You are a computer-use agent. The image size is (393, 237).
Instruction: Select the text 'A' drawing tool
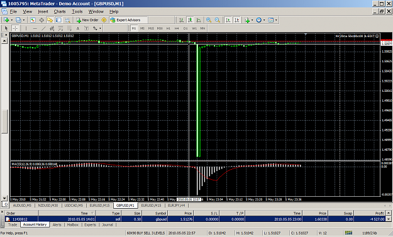tap(78, 28)
